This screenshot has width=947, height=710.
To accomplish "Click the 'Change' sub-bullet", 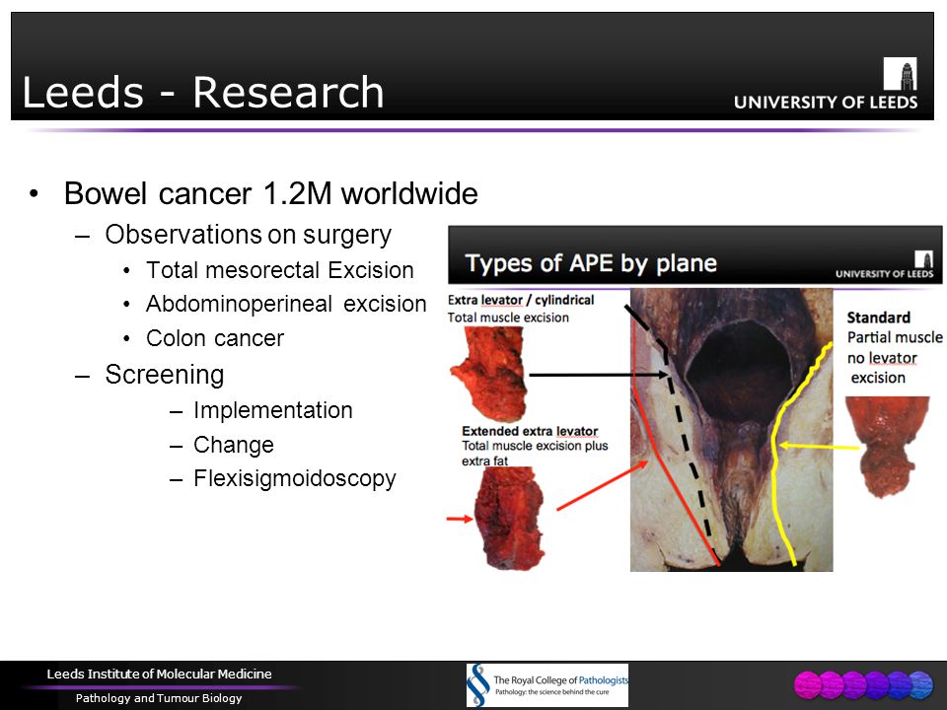I will (x=234, y=445).
